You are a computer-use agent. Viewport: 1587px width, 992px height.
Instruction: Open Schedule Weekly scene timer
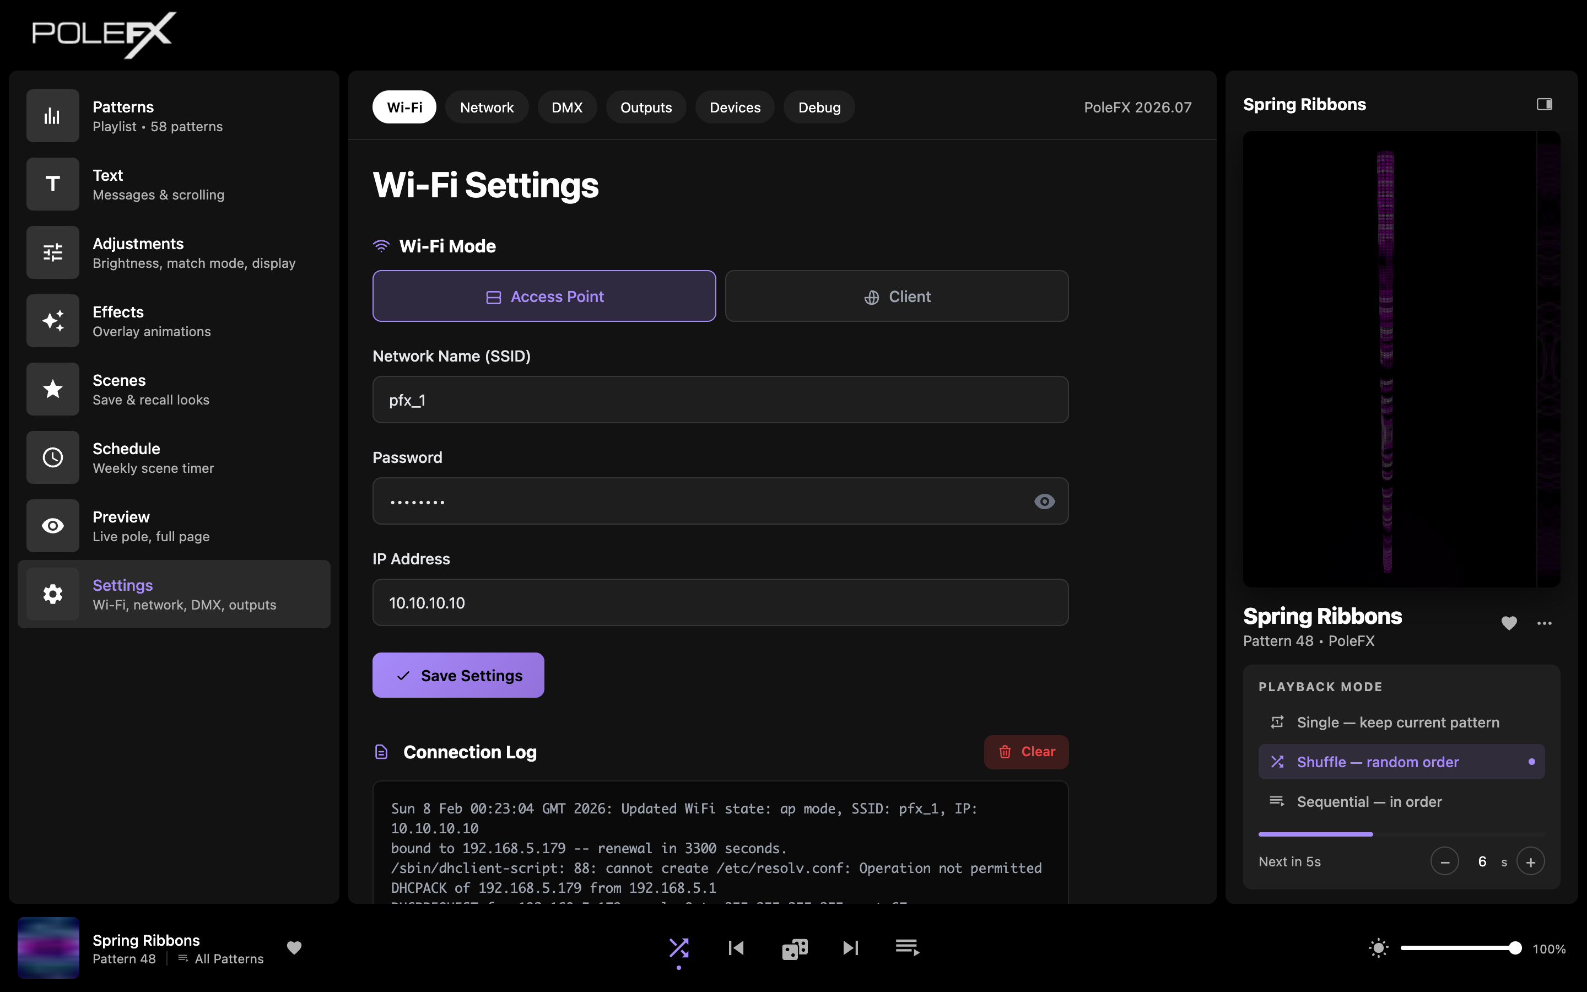pos(174,457)
